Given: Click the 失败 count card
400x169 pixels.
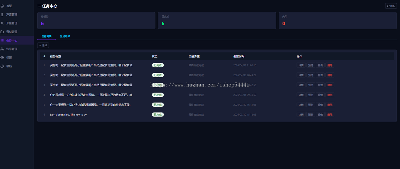Looking at the screenshot, I should click(337, 21).
